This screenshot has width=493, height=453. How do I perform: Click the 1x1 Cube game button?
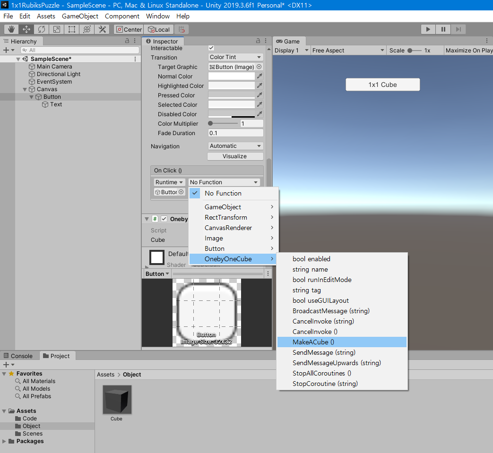383,85
